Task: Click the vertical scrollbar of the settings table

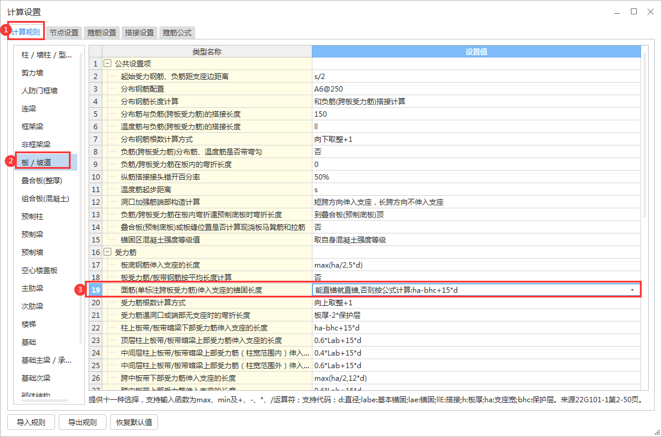Action: 645,135
